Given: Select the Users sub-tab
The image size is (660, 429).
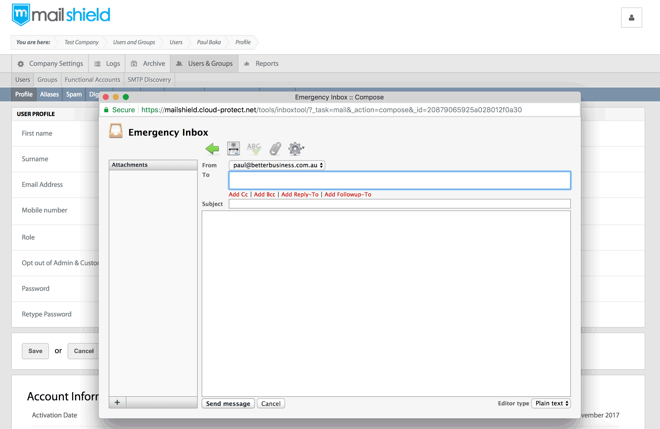Looking at the screenshot, I should tap(22, 80).
